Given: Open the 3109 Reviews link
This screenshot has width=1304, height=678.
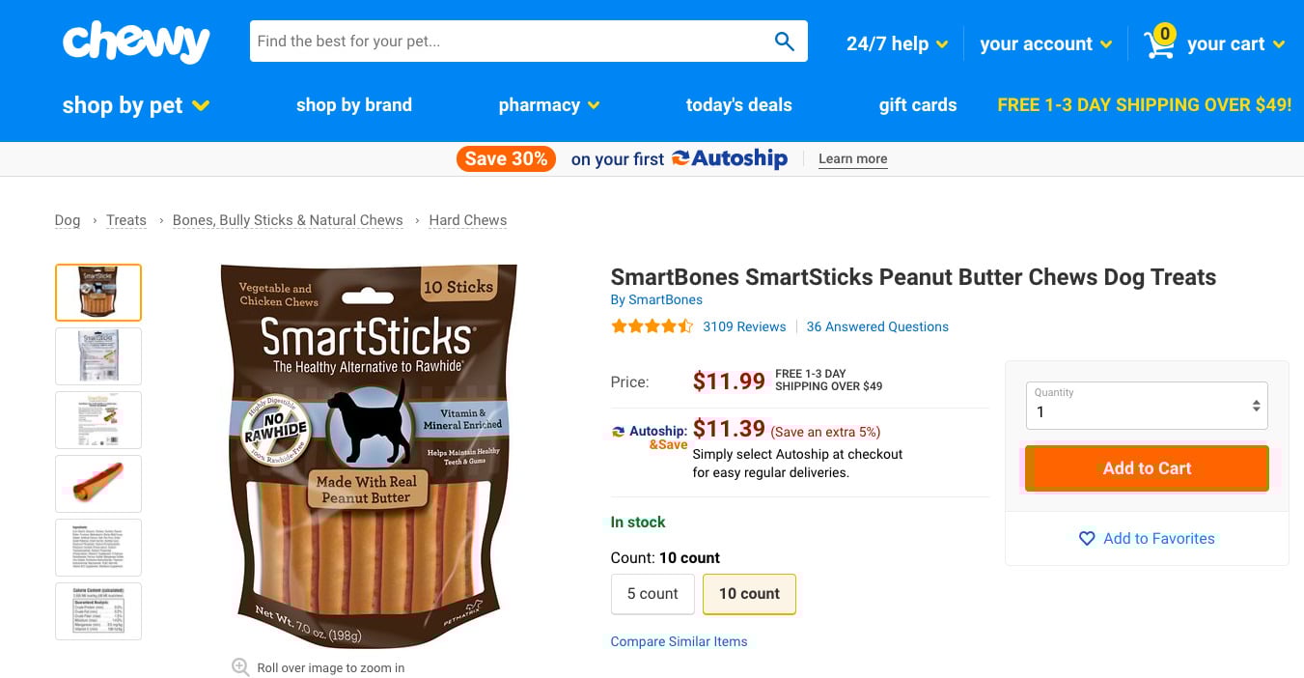Looking at the screenshot, I should pos(744,326).
